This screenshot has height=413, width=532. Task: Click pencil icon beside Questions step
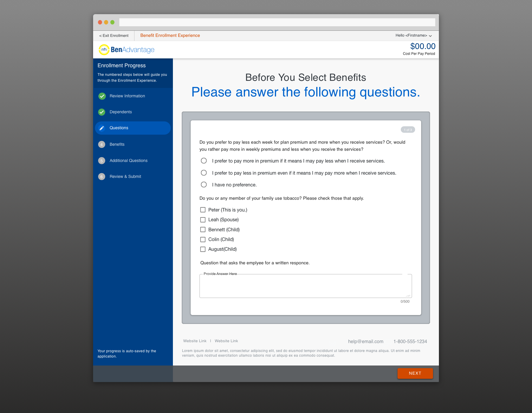coord(102,128)
